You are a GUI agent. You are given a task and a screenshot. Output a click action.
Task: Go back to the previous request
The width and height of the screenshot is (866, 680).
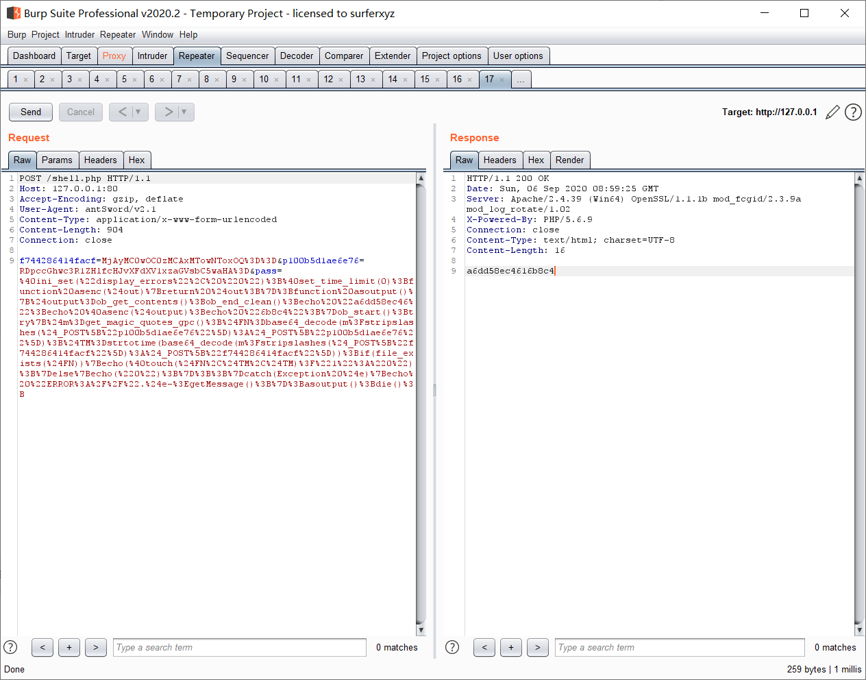point(122,112)
